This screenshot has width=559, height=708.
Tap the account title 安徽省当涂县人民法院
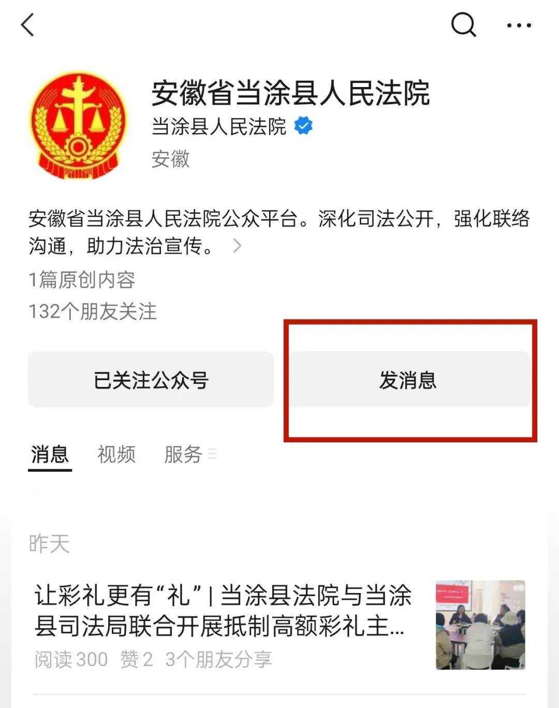coord(290,93)
